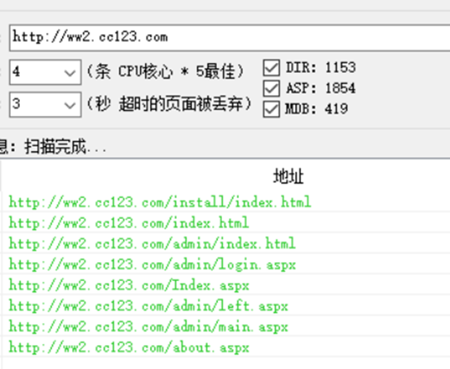This screenshot has width=450, height=369.
Task: Choose the admin/login.aspx result
Action: 226,265
